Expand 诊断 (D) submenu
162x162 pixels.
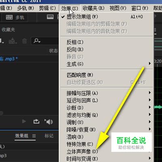click(x=107, y=108)
